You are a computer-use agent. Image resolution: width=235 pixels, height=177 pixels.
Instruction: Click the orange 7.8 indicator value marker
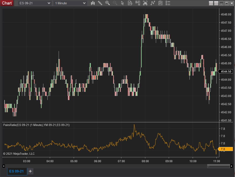(x=225, y=149)
